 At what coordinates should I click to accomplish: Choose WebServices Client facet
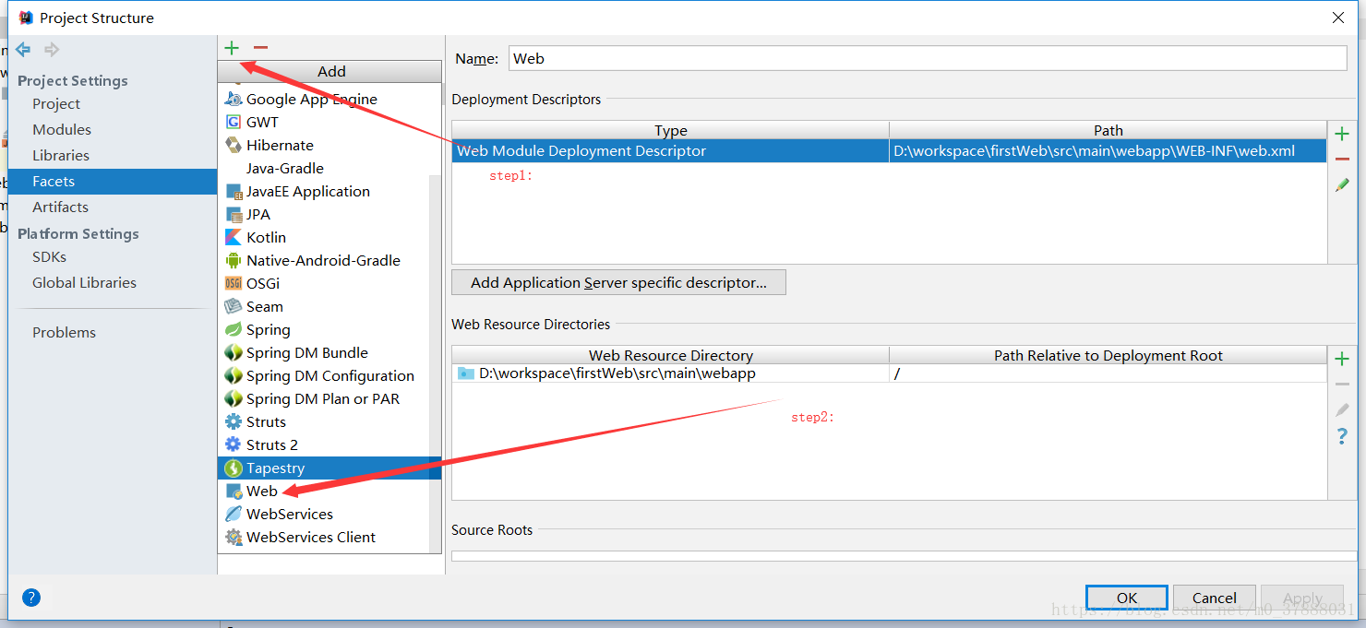(329, 537)
